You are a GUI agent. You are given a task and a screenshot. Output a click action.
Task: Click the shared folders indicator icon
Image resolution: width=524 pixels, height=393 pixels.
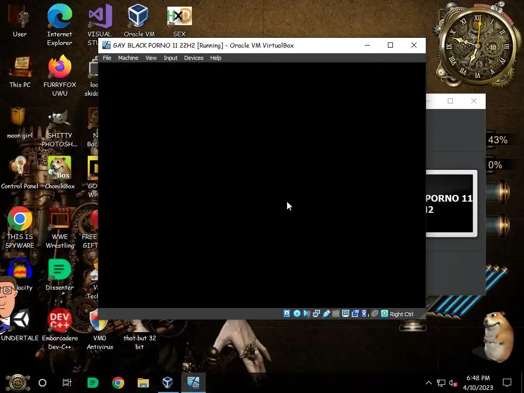[x=336, y=314]
